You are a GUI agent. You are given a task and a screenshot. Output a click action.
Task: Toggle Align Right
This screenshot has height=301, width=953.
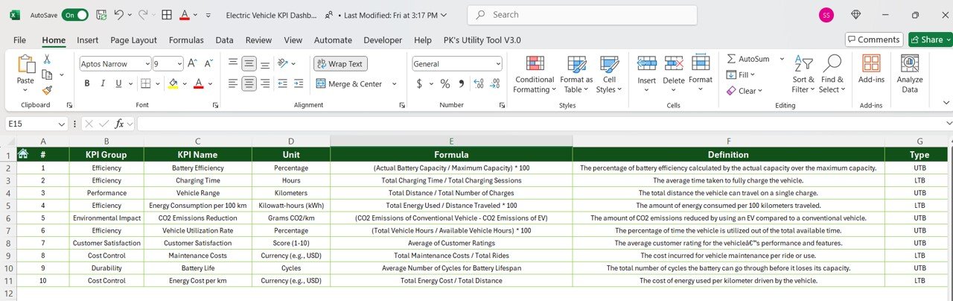tap(266, 83)
